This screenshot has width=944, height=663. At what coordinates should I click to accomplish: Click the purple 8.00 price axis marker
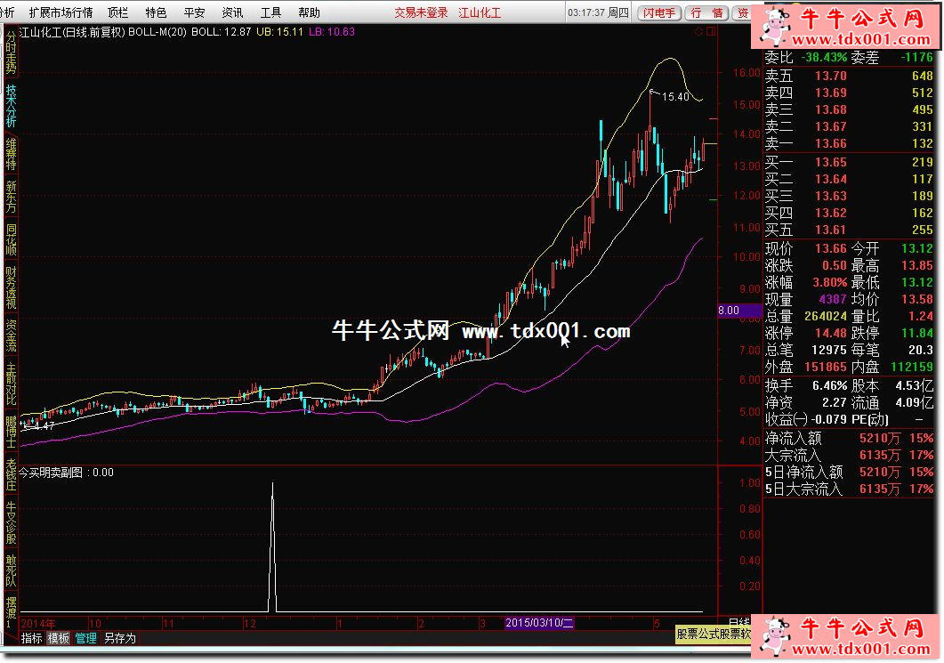tap(729, 311)
